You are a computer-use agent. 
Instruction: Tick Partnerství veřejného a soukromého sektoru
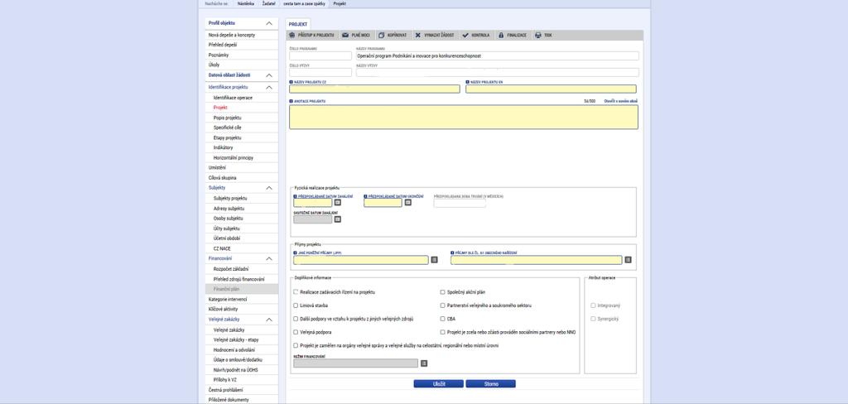(442, 305)
